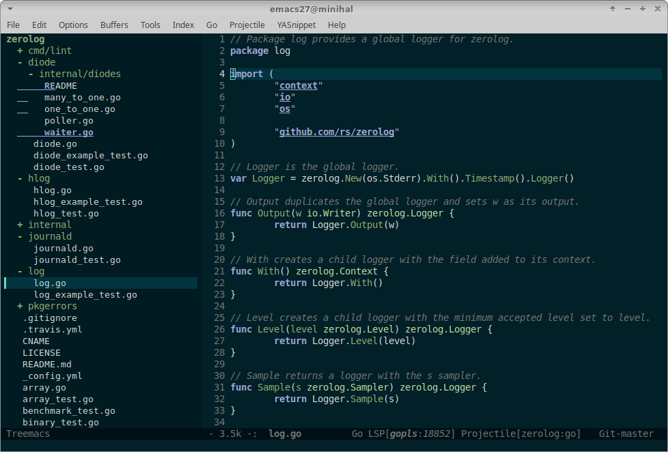
Task: Open diode.go file
Action: pos(55,143)
